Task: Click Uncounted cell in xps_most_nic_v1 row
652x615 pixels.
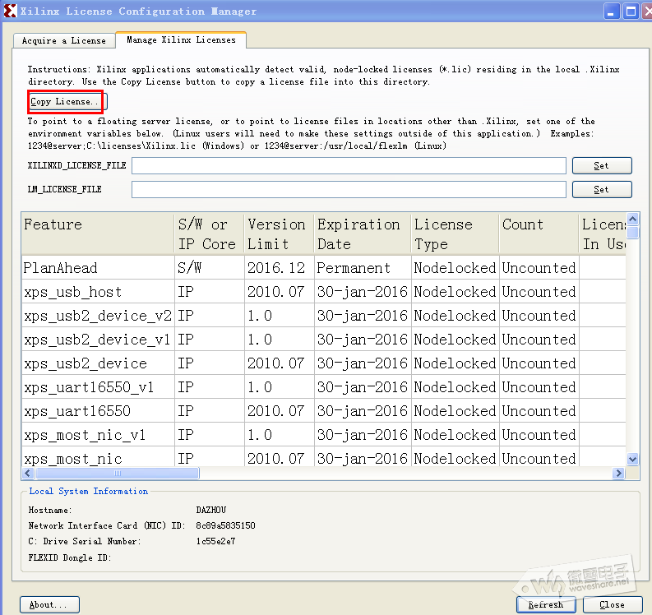Action: 539,435
